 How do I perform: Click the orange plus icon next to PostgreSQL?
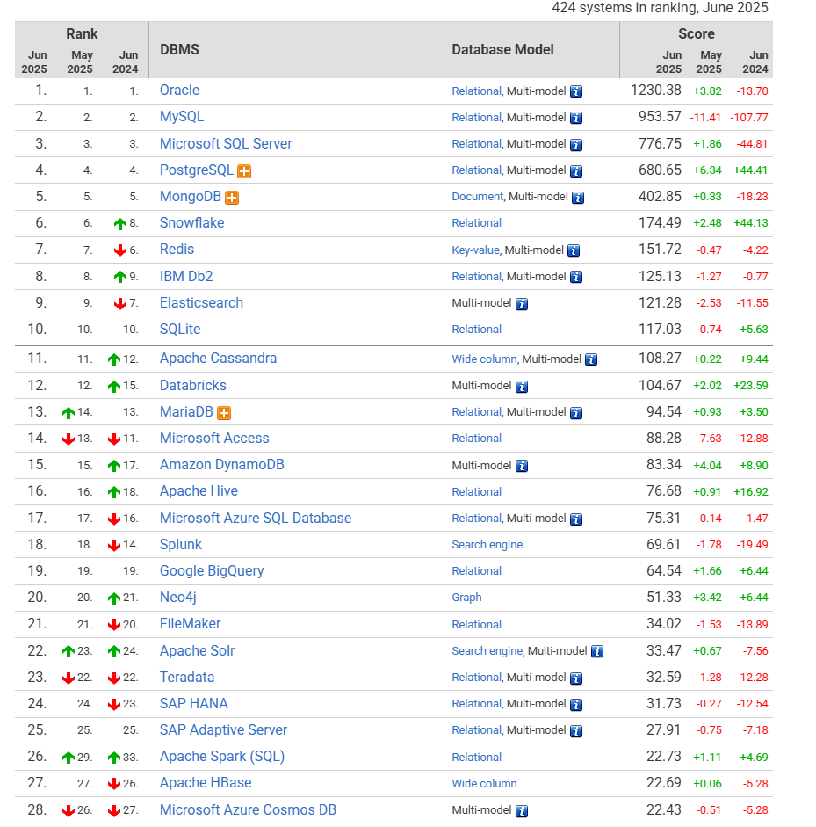(x=244, y=170)
